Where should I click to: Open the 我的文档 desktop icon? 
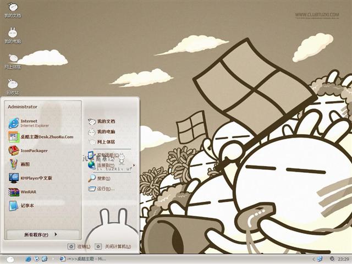(x=13, y=10)
